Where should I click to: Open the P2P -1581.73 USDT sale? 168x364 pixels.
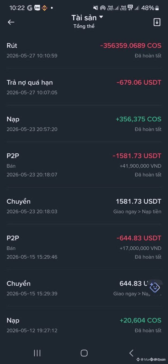84,165
